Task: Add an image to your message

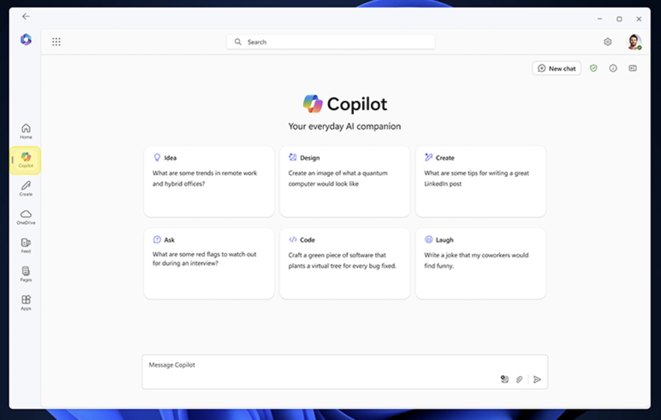Action: click(x=505, y=380)
